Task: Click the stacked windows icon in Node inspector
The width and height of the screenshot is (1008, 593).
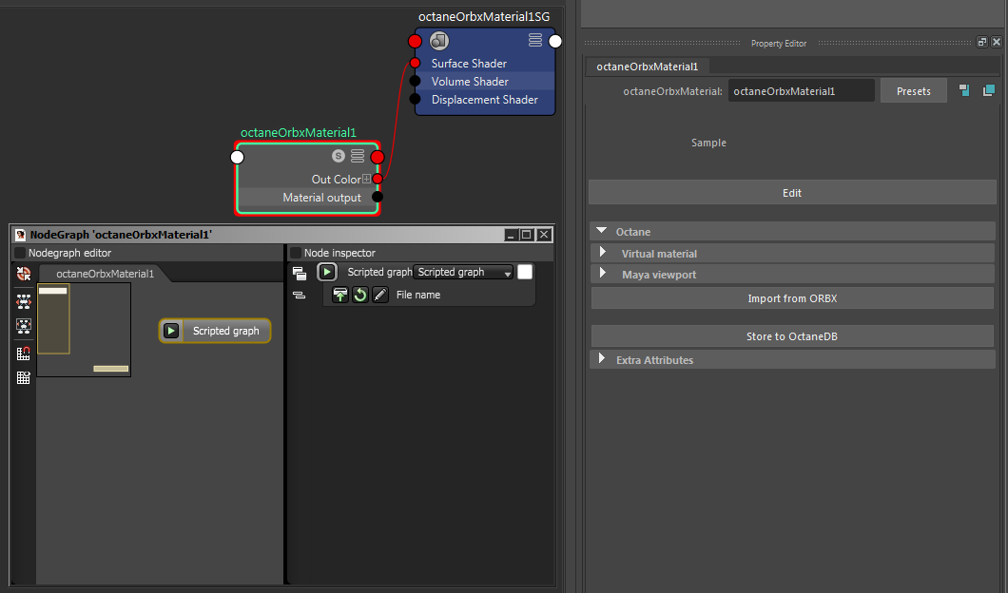Action: coord(299,273)
